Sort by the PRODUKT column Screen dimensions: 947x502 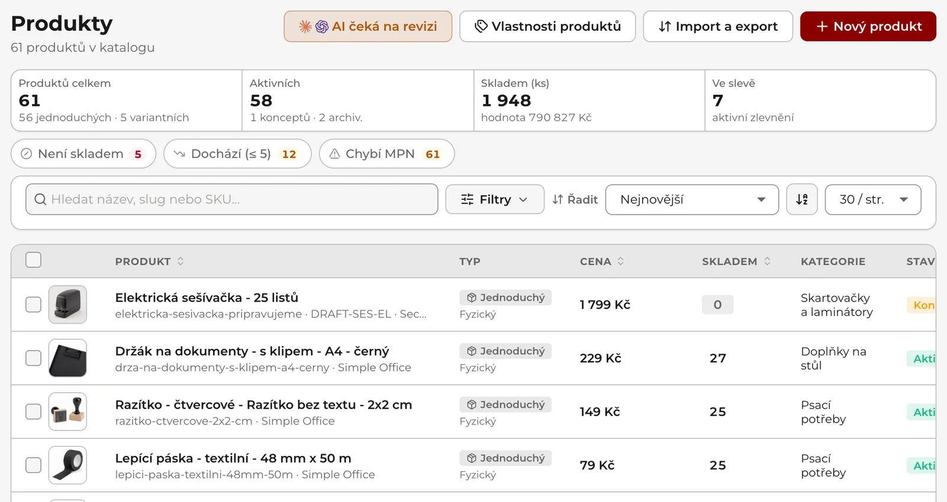pos(149,261)
